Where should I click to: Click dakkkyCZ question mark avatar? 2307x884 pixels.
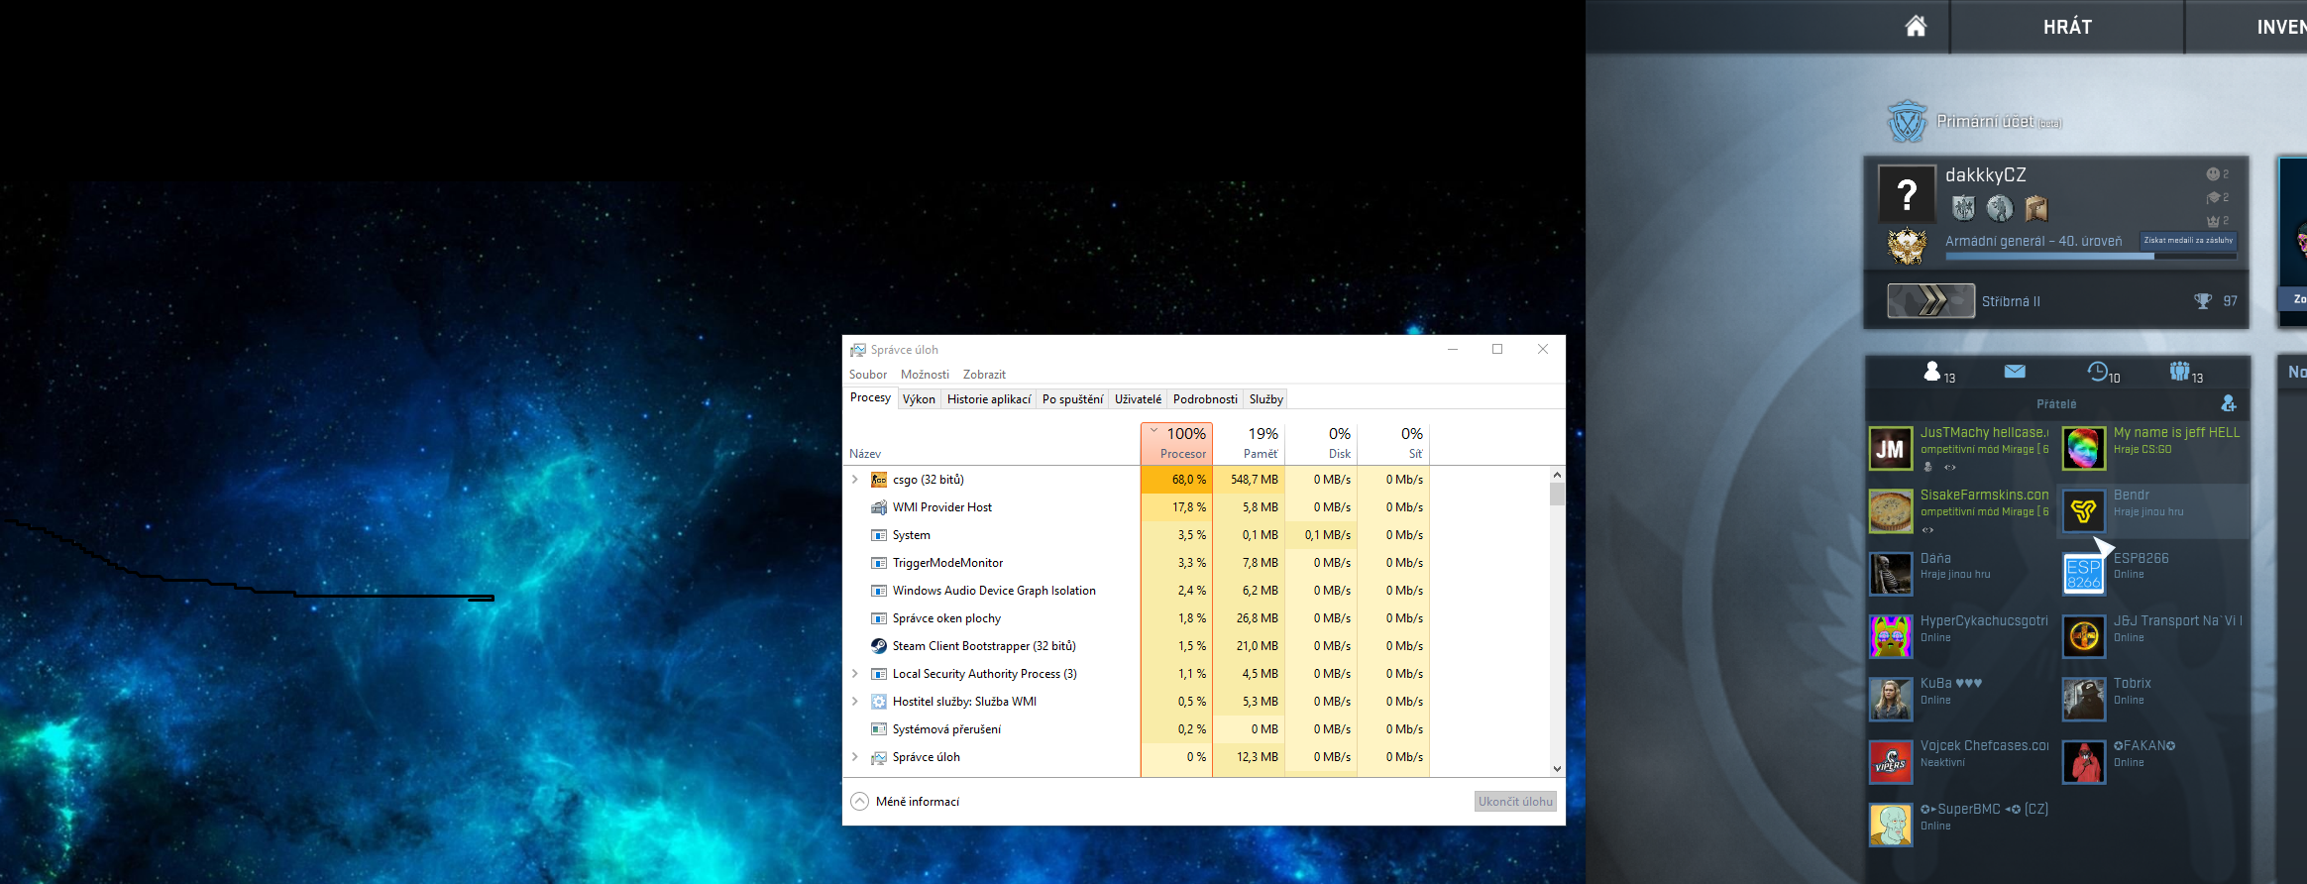[1907, 194]
